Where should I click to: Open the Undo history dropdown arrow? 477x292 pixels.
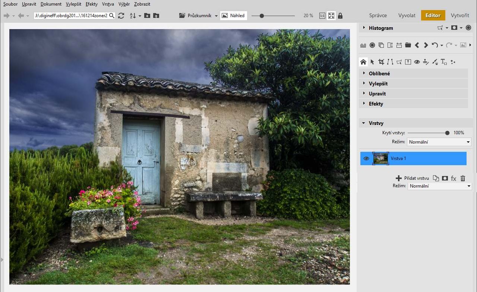point(442,45)
